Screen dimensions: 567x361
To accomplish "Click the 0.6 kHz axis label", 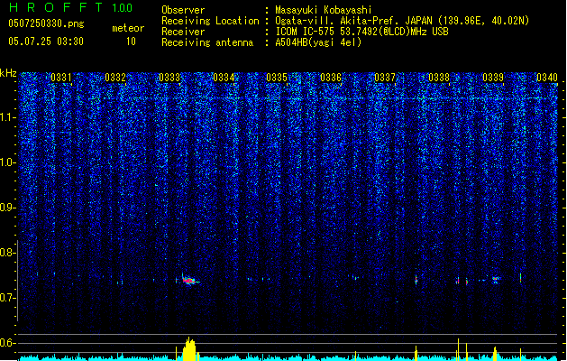I will pos(8,343).
